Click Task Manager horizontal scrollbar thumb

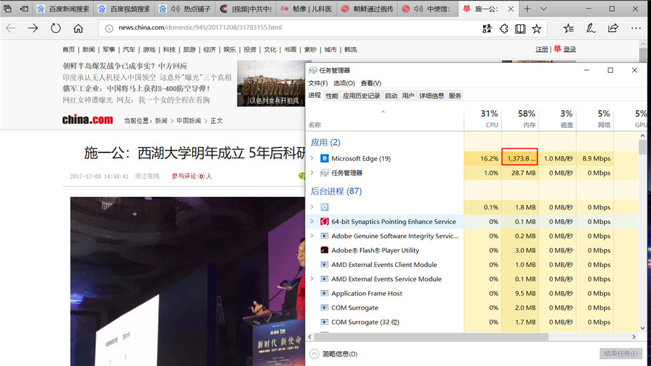(x=430, y=337)
